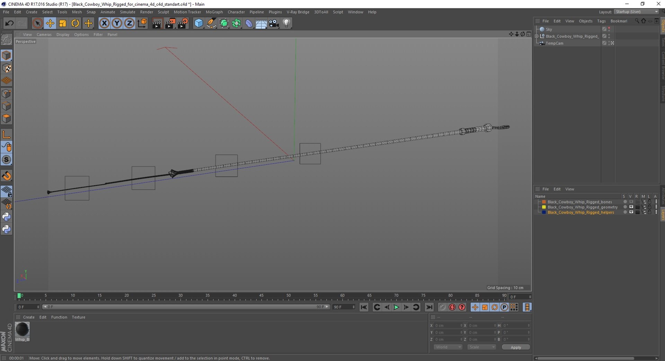Viewport: 665px width, 361px height.
Task: Open render settings clapboard icon
Action: (183, 23)
